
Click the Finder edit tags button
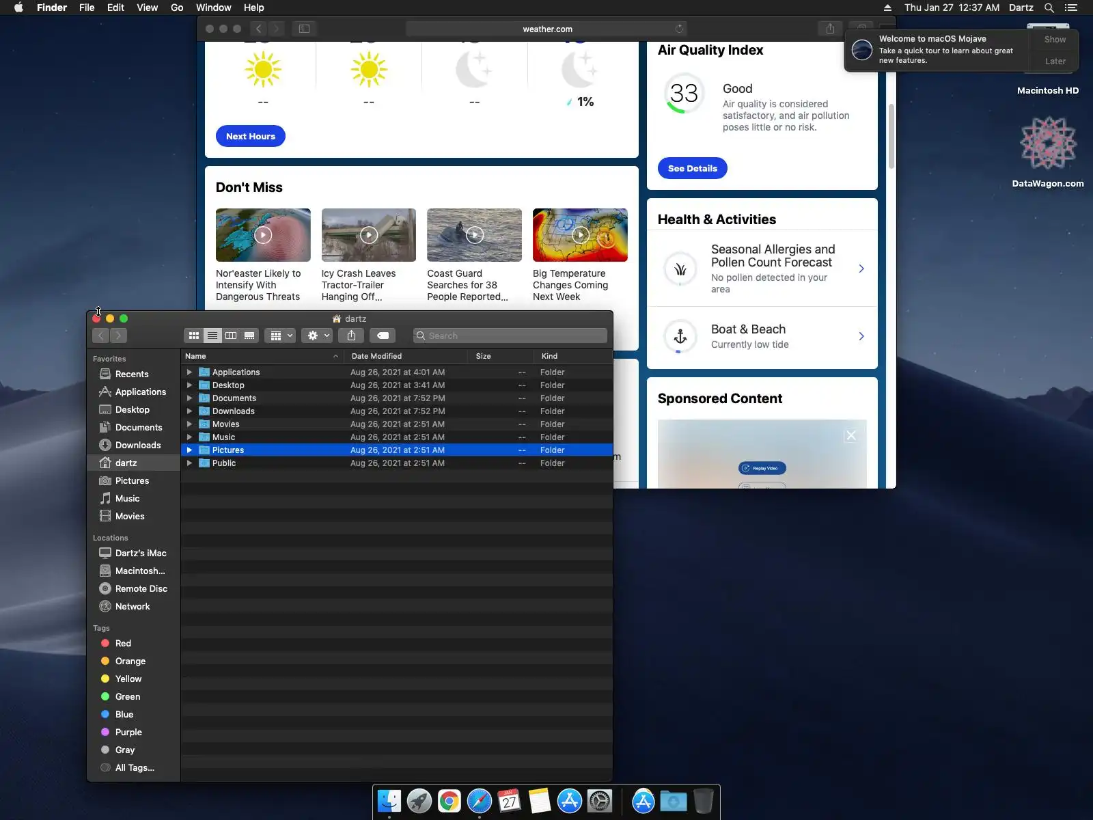tap(383, 336)
